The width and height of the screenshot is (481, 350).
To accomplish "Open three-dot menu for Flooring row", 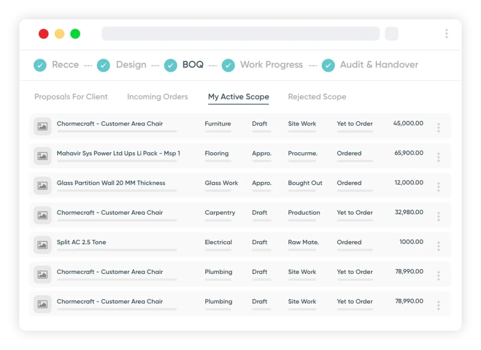I will (438, 157).
